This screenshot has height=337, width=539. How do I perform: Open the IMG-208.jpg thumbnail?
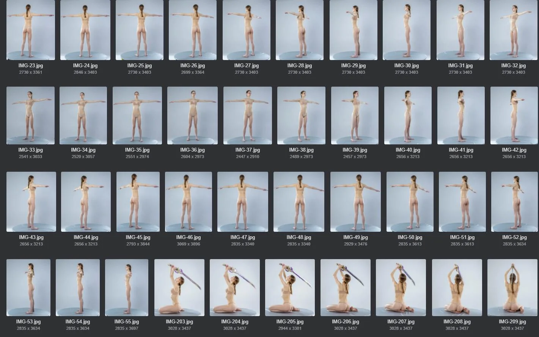point(457,288)
